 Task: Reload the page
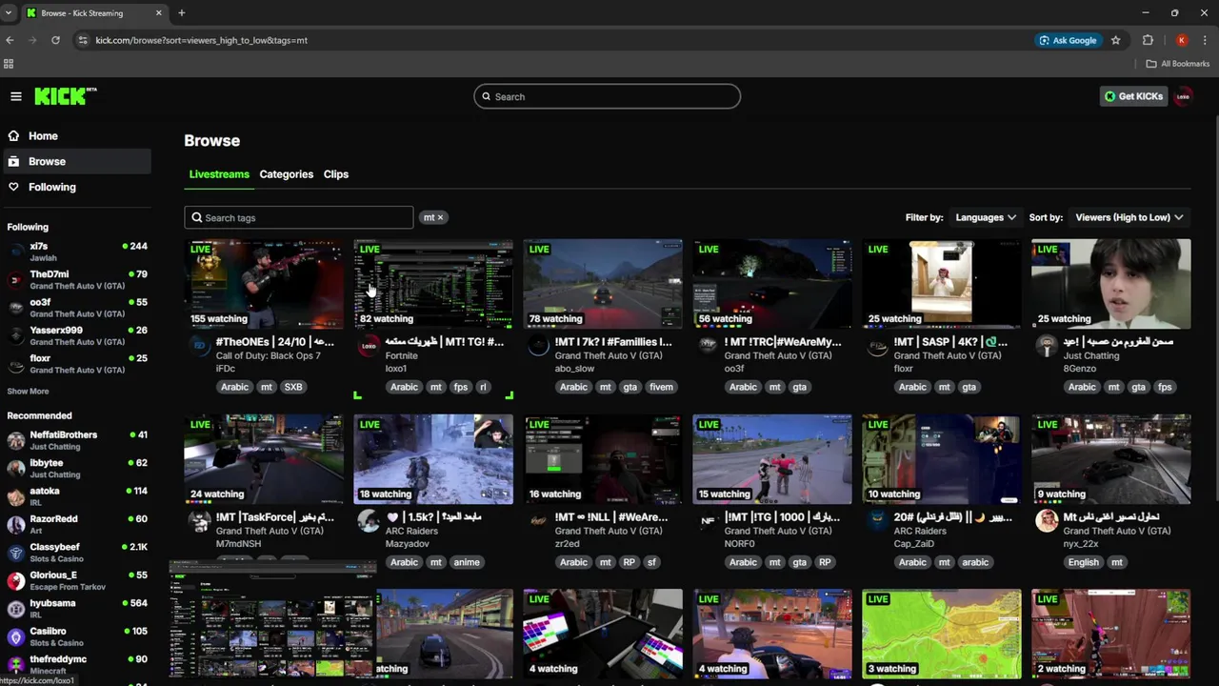[x=55, y=40]
